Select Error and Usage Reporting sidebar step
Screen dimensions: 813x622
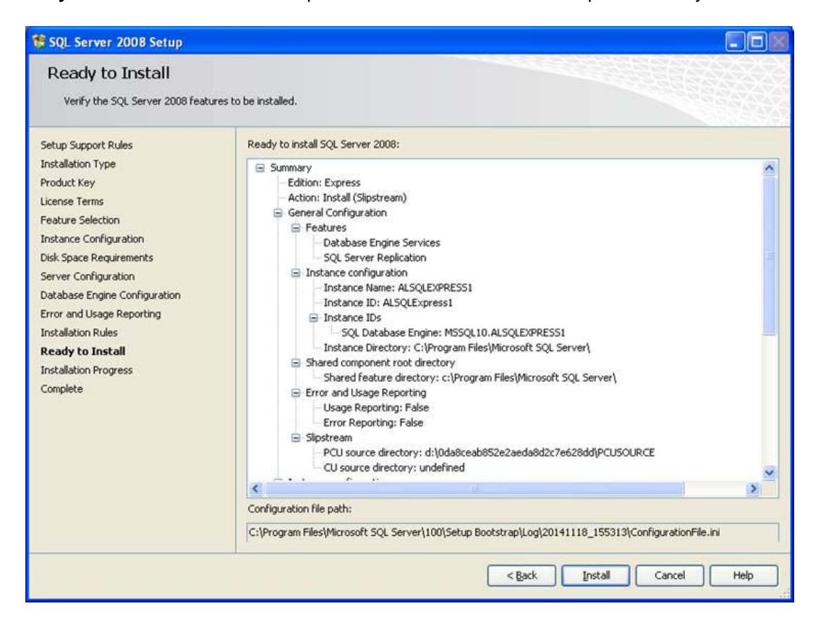pyautogui.click(x=101, y=314)
